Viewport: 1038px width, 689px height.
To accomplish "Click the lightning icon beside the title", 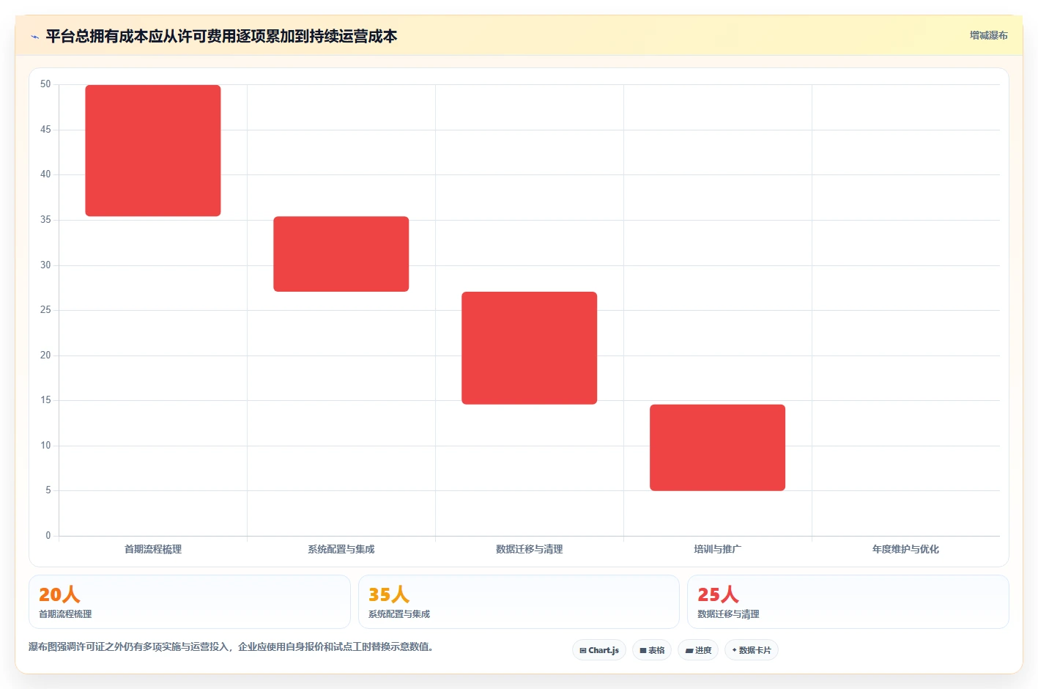I will coord(34,37).
